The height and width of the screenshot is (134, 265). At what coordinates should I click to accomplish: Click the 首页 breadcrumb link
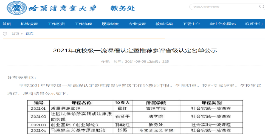[15, 34]
